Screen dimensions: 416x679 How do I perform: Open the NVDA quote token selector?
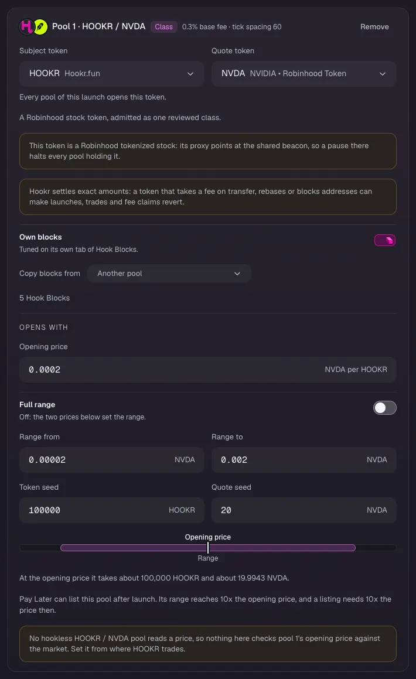(304, 74)
